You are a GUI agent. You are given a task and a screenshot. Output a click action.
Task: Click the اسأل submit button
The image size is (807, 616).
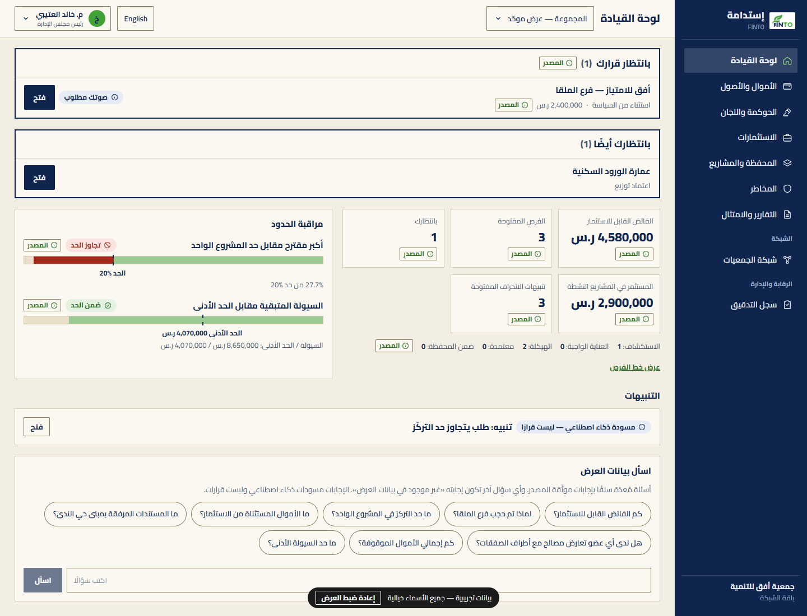(x=43, y=580)
